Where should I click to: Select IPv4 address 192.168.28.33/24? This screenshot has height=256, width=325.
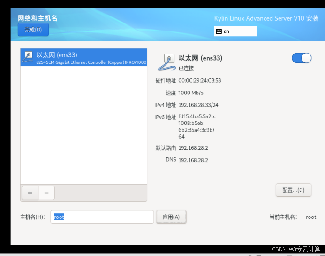(x=198, y=105)
